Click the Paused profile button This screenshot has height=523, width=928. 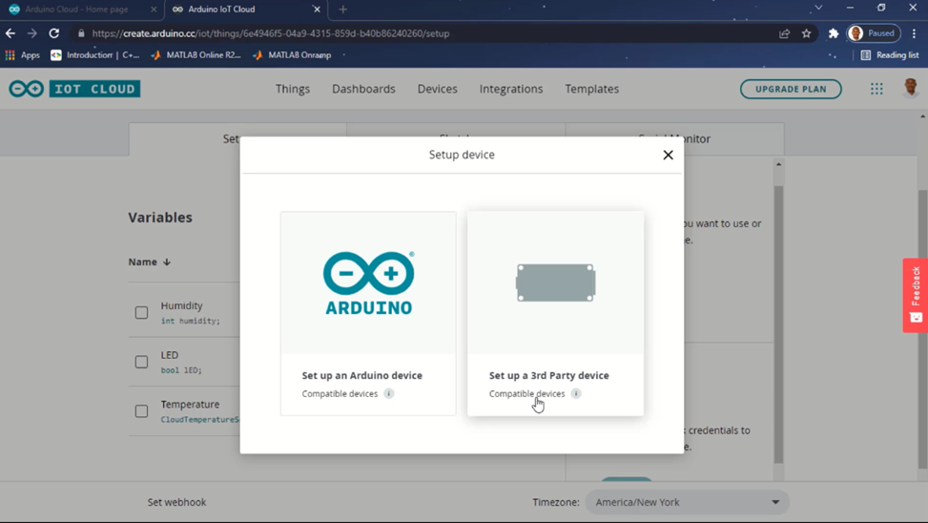click(x=874, y=33)
